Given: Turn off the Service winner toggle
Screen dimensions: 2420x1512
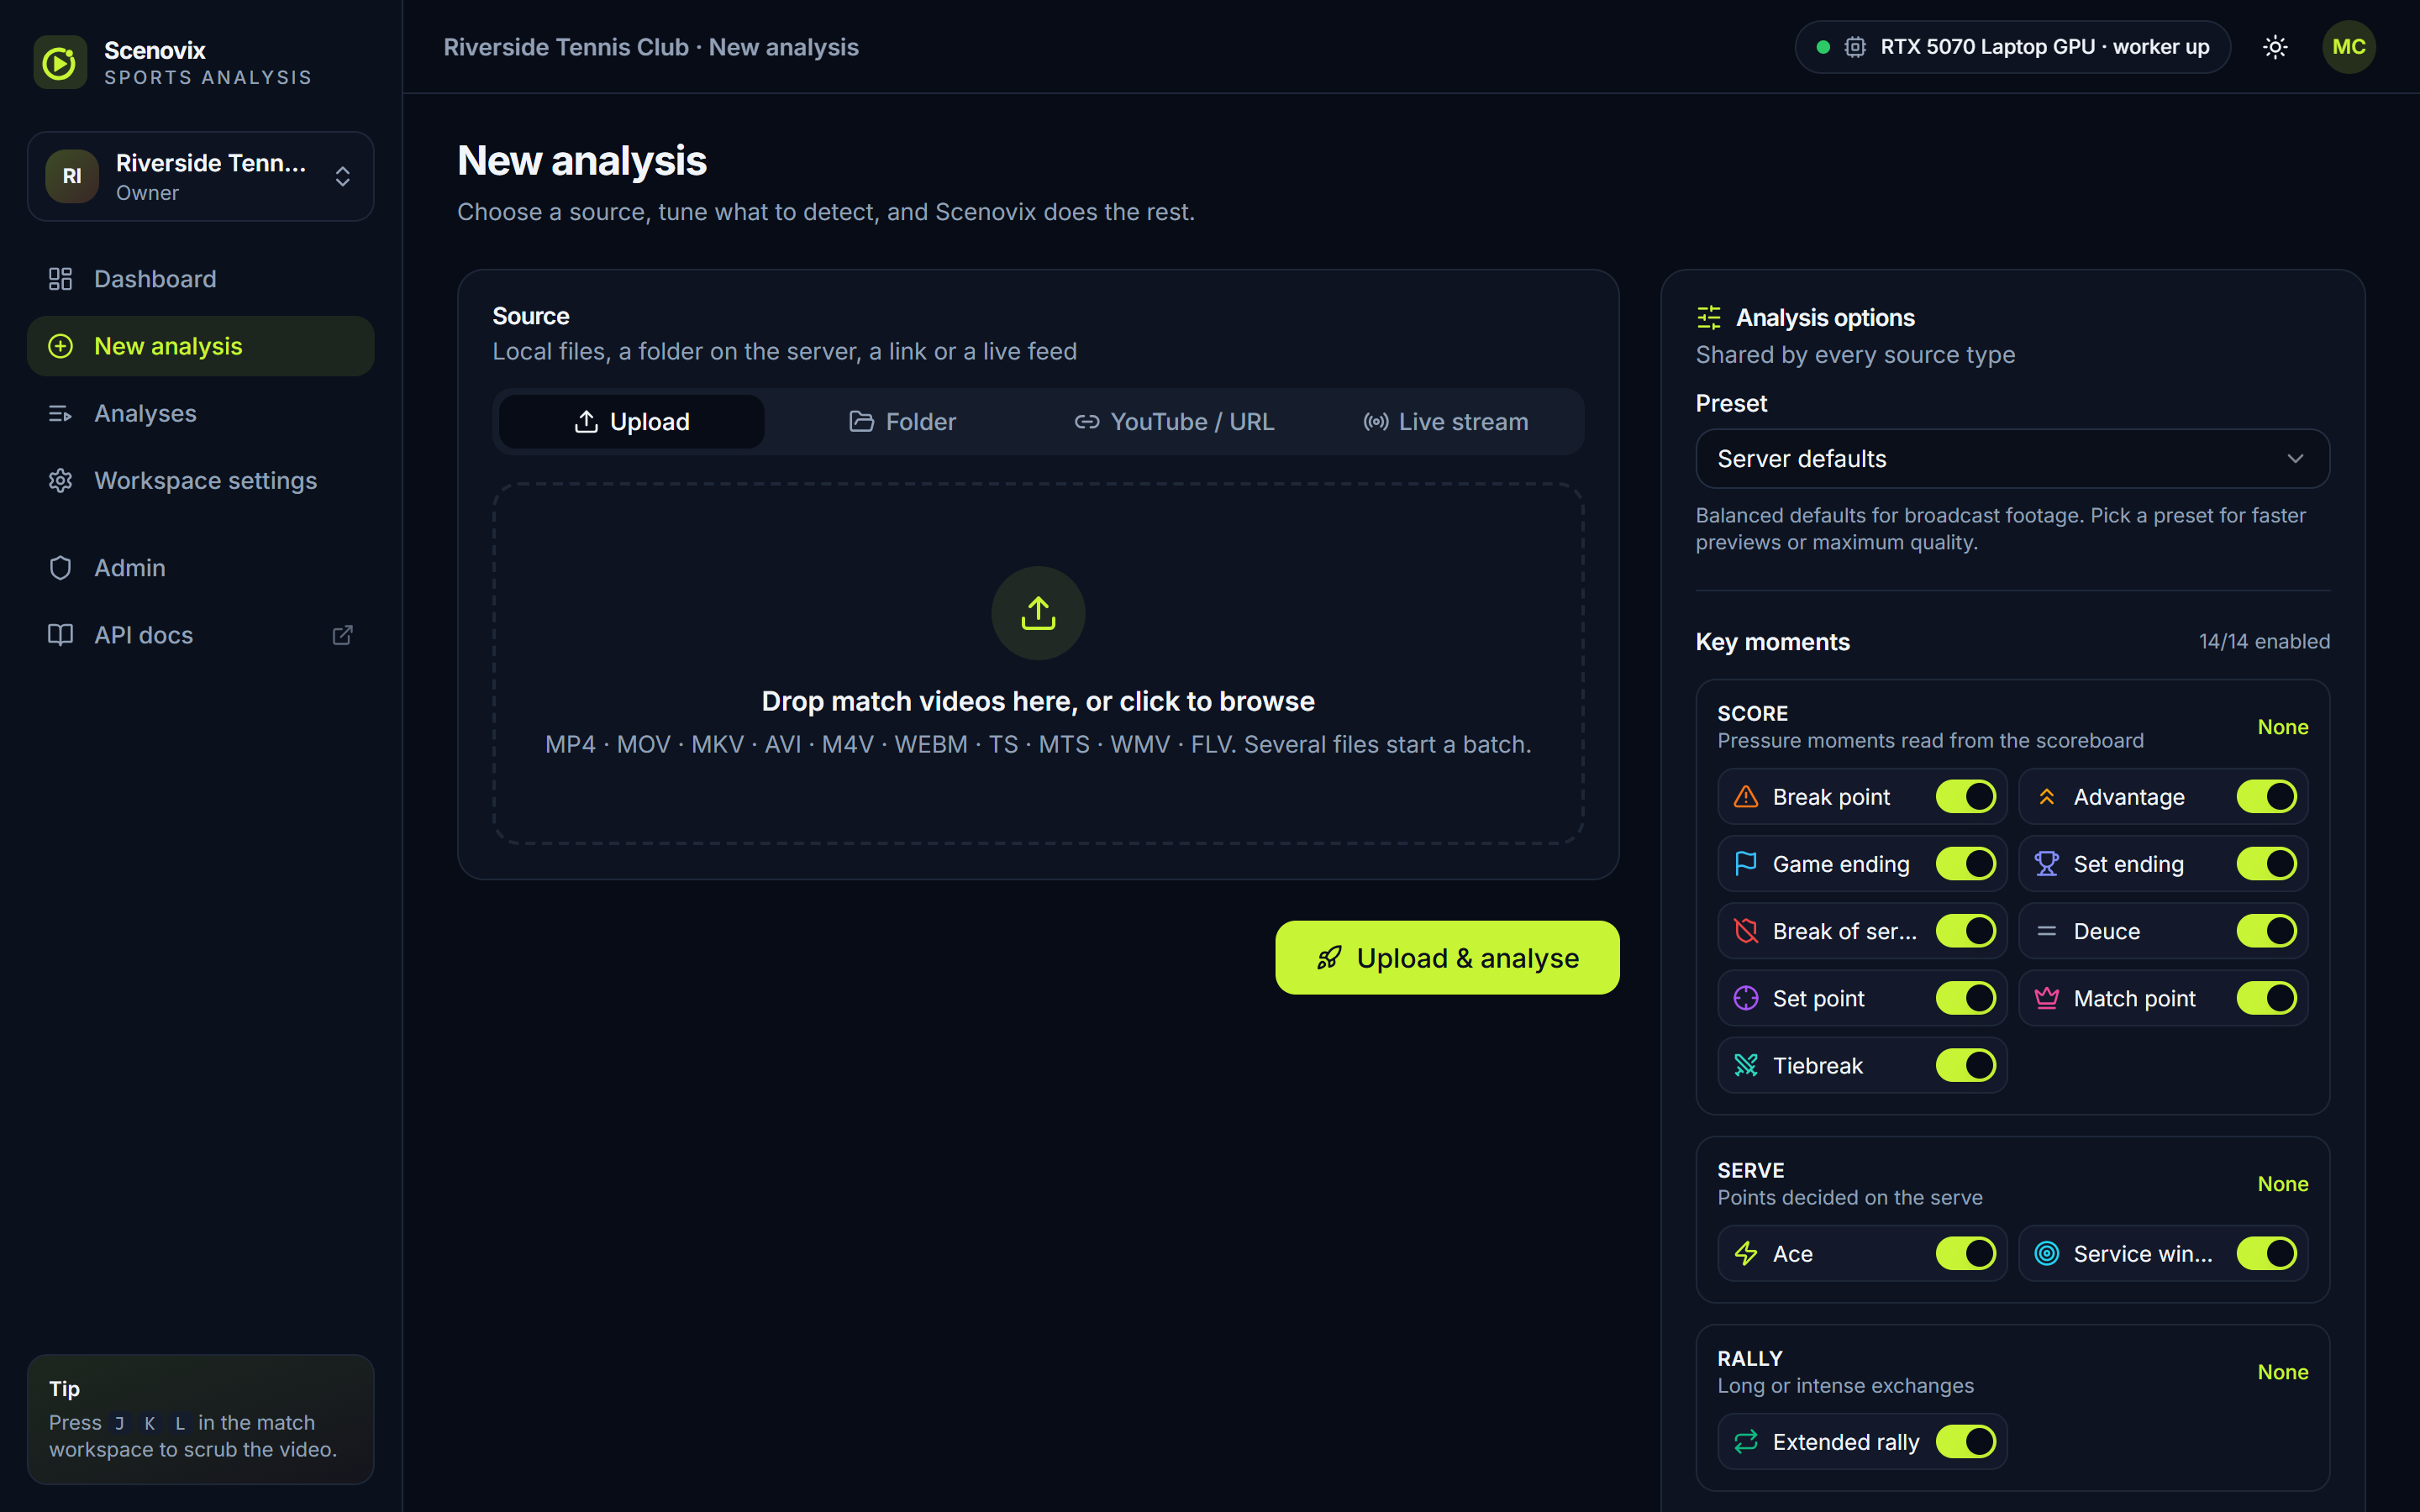Looking at the screenshot, I should coord(2266,1253).
